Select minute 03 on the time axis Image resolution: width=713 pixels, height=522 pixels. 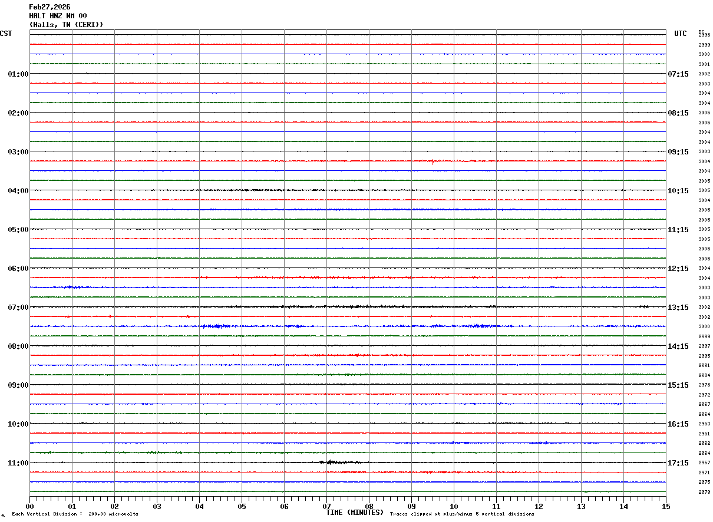(157, 506)
